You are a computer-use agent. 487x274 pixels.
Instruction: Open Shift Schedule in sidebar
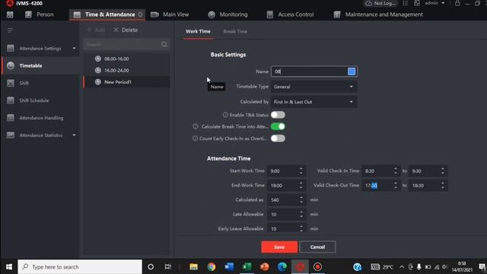[x=41, y=100]
